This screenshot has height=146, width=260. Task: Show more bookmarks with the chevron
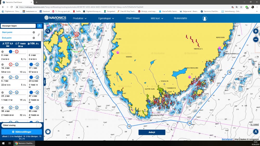(257, 11)
